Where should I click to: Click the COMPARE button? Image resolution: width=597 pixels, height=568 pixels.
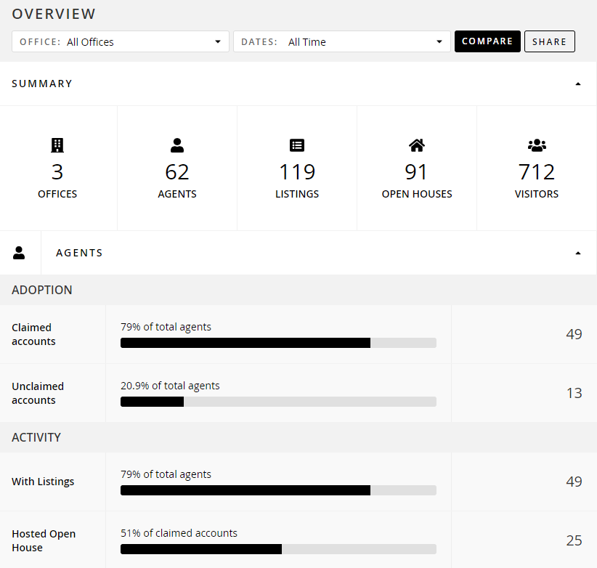point(487,41)
